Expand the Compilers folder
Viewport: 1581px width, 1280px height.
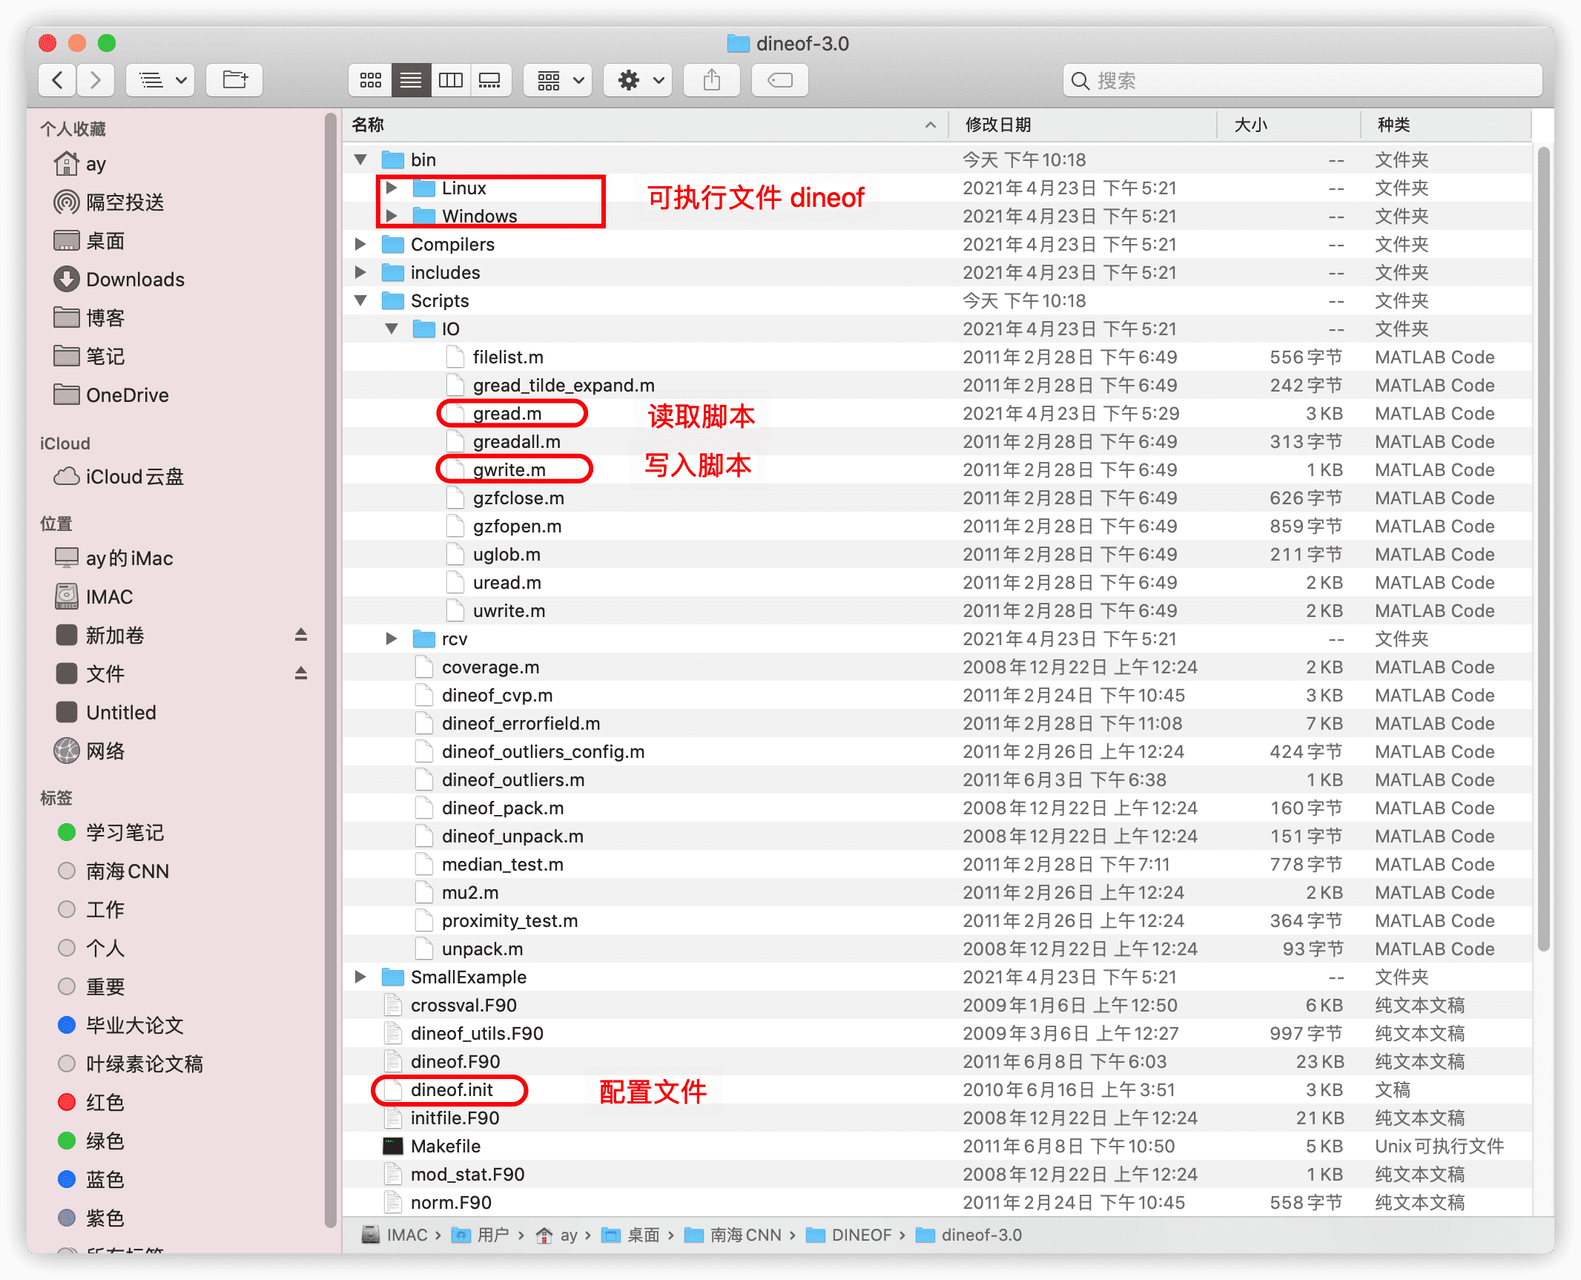coord(360,244)
